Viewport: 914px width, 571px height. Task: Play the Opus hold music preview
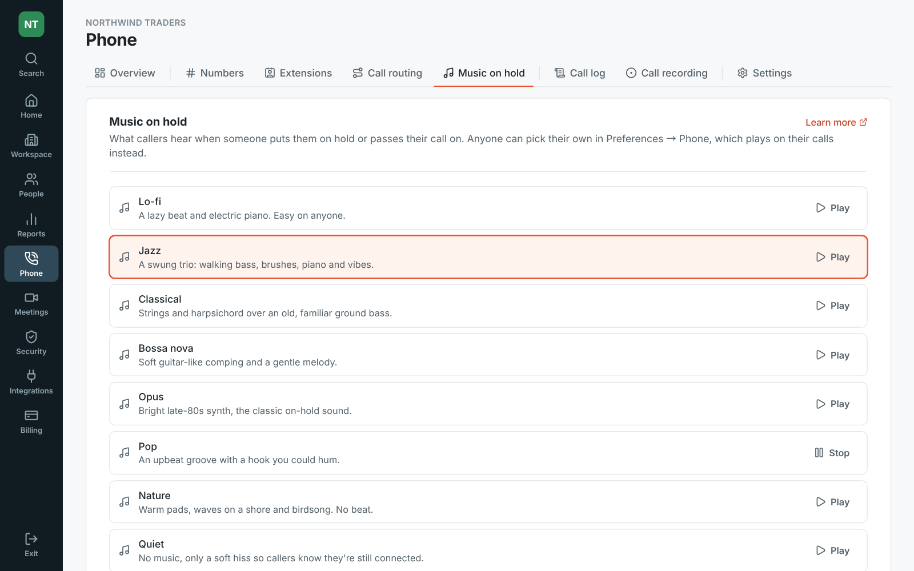[833, 404]
